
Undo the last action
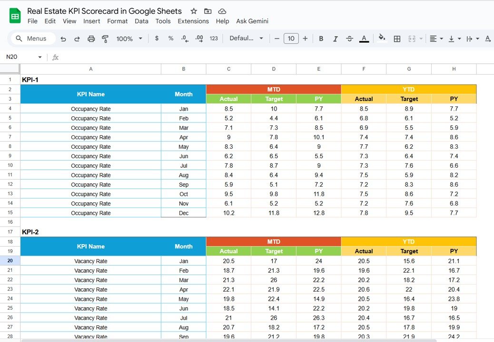[63, 38]
